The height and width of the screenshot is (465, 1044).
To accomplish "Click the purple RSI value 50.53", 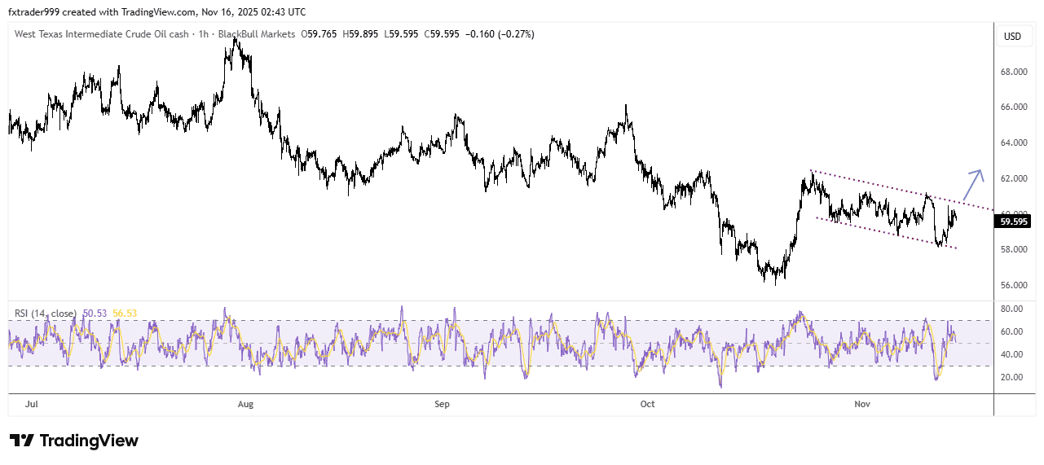I will coord(94,314).
